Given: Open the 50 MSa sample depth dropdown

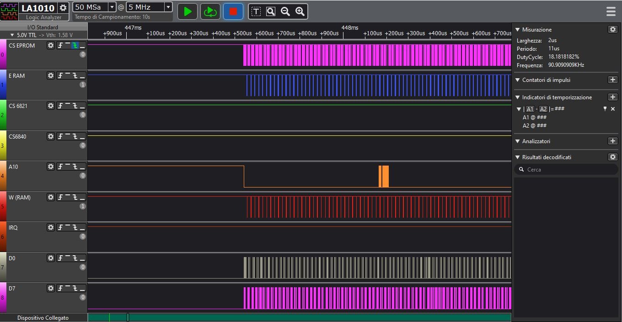Looking at the screenshot, I should pyautogui.click(x=112, y=7).
